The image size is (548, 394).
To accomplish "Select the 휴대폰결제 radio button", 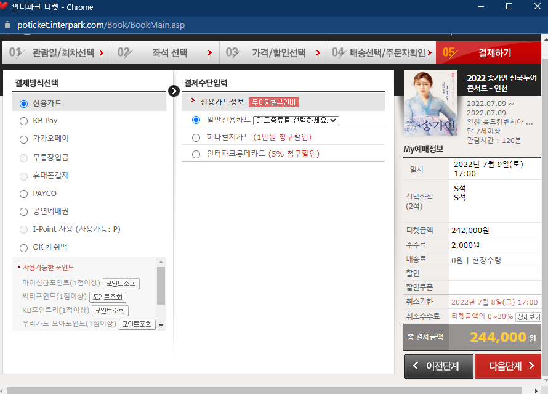I will [x=24, y=176].
